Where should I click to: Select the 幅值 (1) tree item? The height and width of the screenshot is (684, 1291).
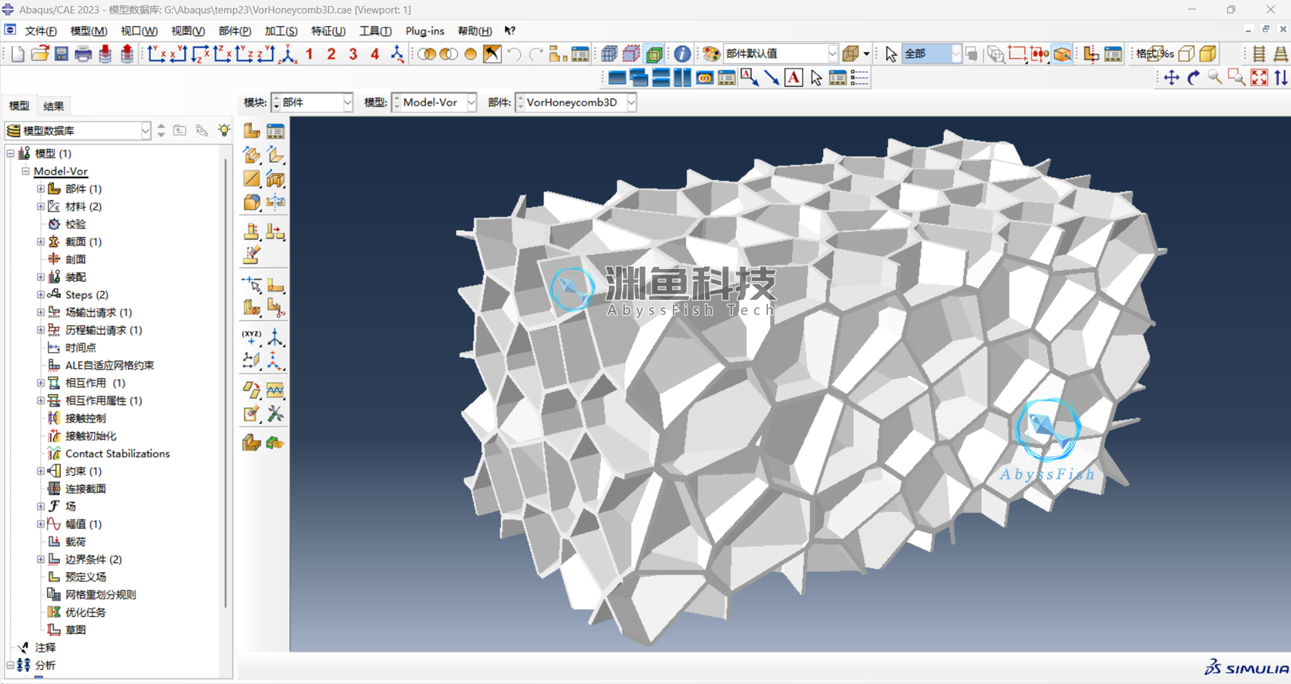83,524
